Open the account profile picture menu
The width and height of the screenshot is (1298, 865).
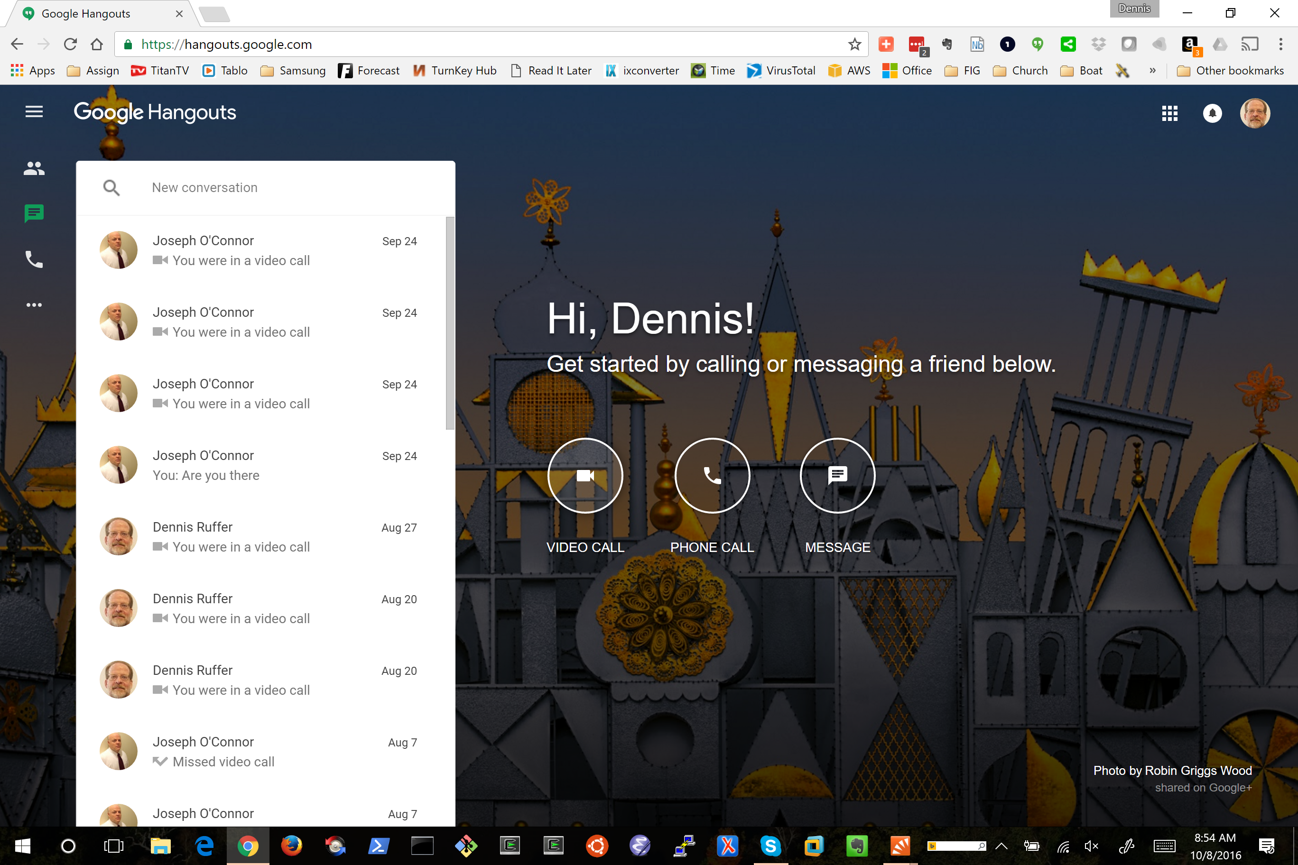coord(1254,114)
